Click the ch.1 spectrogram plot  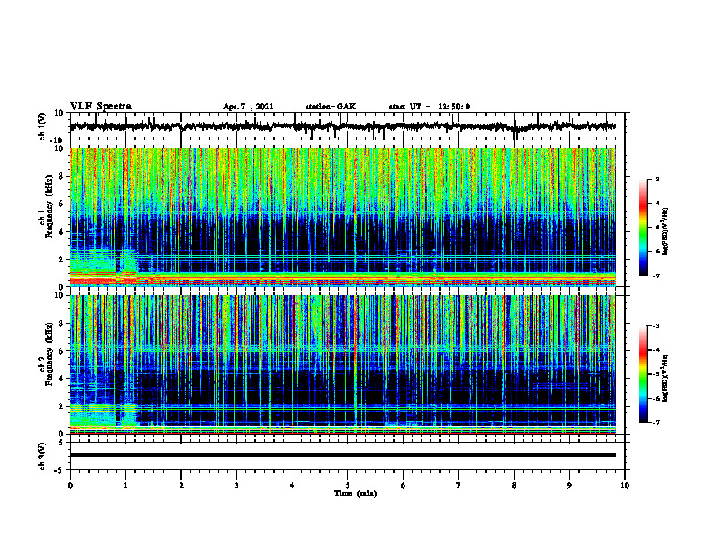[x=343, y=217]
